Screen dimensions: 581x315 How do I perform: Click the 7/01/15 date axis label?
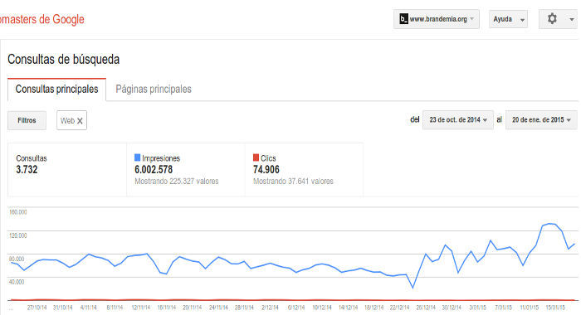pyautogui.click(x=503, y=308)
